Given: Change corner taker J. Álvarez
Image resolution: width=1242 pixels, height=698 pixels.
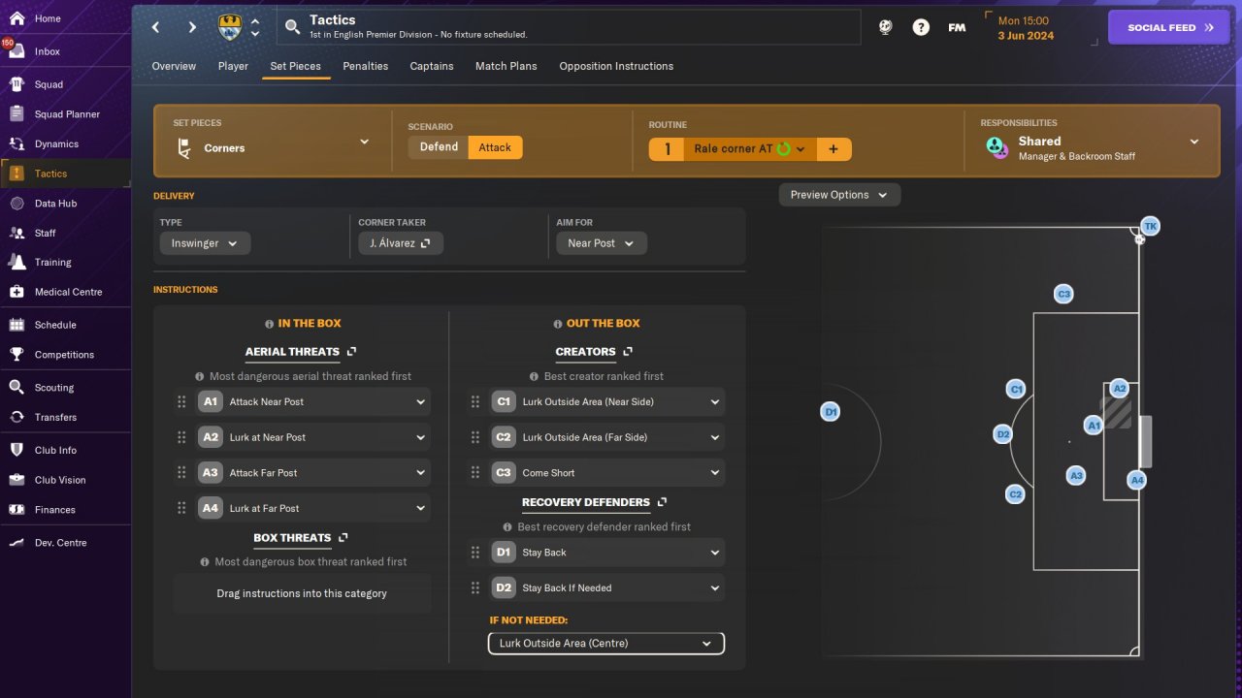Looking at the screenshot, I should (401, 243).
